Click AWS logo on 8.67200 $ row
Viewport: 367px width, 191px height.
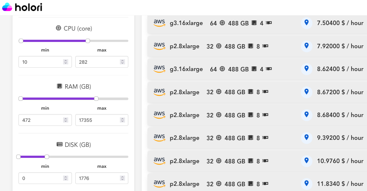click(159, 92)
